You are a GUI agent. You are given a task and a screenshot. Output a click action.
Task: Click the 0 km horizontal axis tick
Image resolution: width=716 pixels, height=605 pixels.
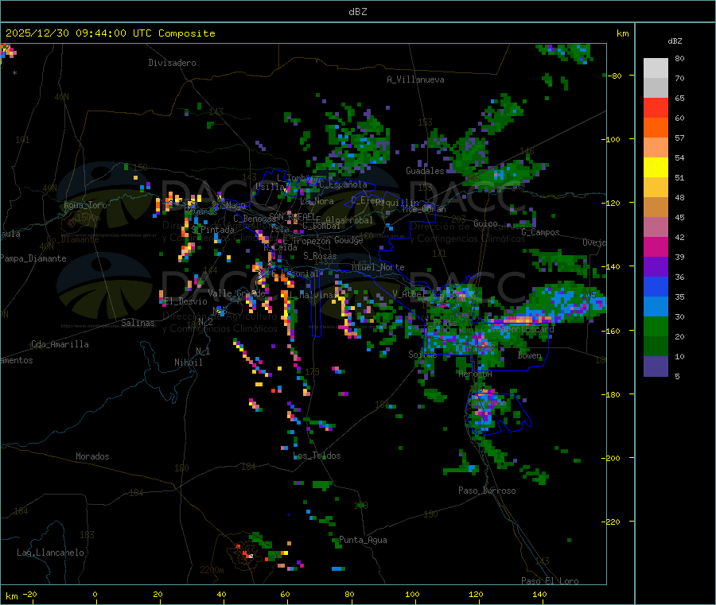(x=95, y=594)
